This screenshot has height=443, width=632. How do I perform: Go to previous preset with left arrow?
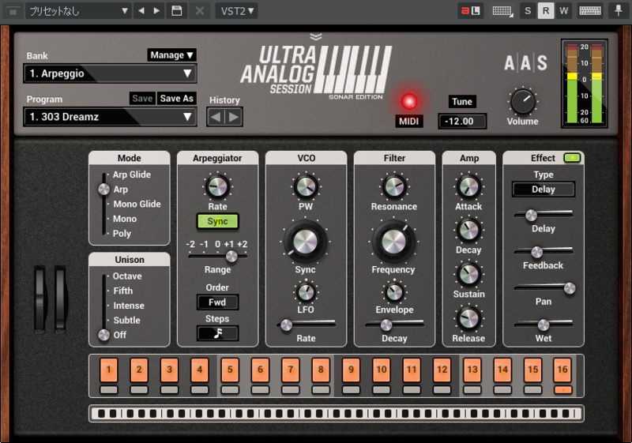[x=141, y=11]
